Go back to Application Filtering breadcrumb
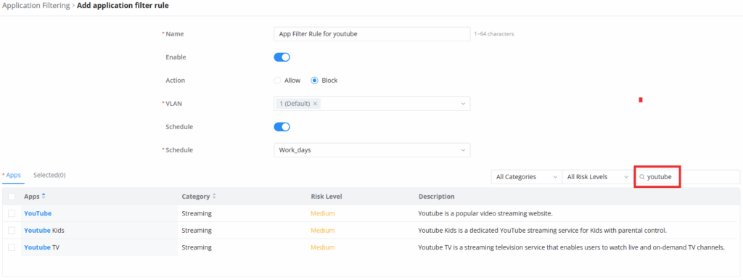 coord(36,6)
